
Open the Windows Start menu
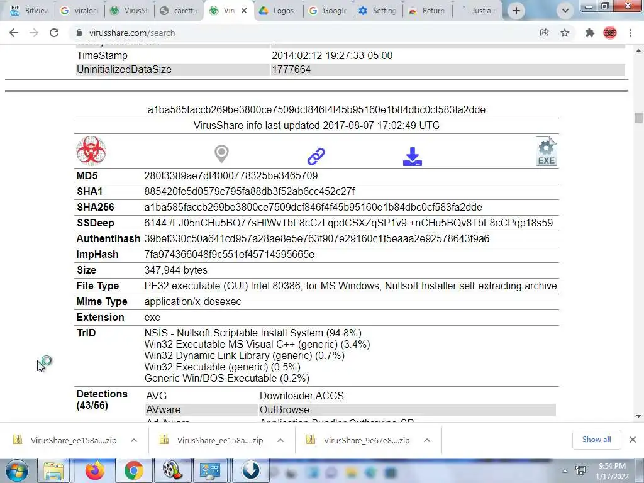click(x=16, y=470)
